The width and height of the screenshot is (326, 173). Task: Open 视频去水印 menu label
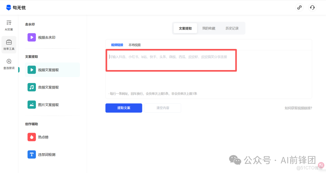[46, 37]
